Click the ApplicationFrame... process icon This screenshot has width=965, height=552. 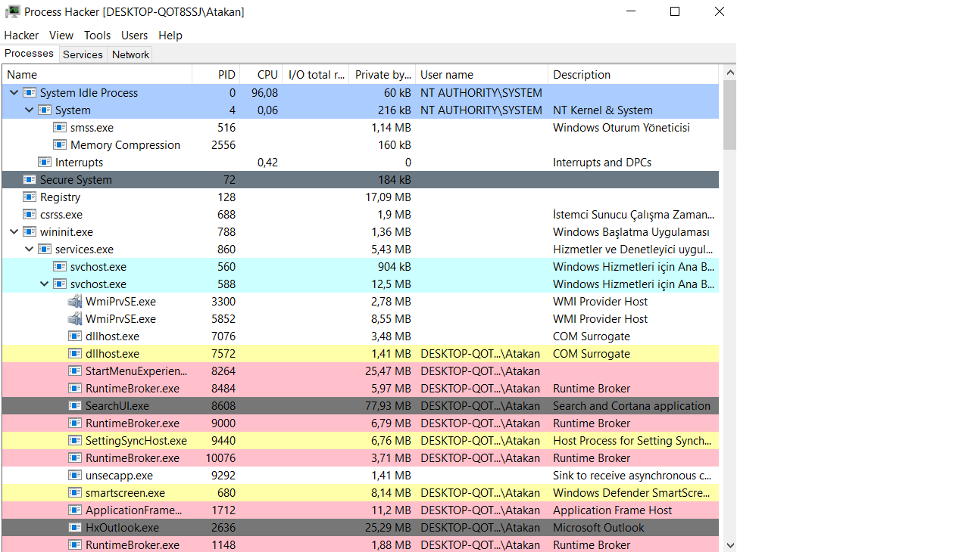point(75,510)
